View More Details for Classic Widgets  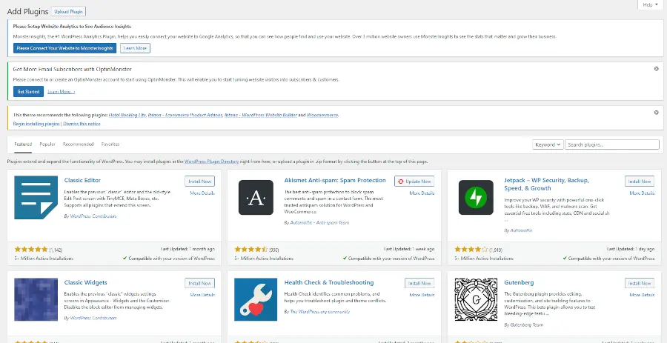tap(202, 295)
